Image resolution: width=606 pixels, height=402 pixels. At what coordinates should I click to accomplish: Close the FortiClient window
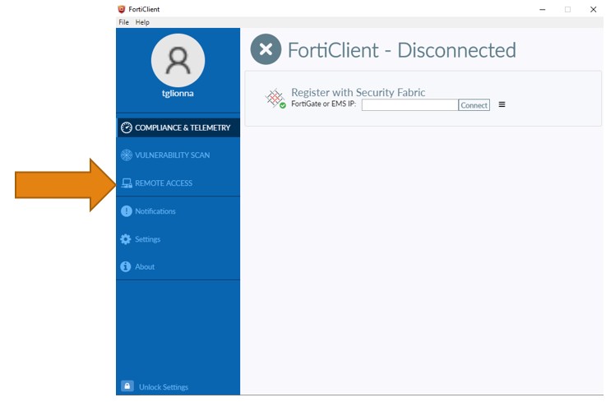(593, 9)
